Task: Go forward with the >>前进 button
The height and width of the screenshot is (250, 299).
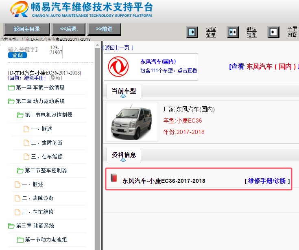Action: click(104, 29)
